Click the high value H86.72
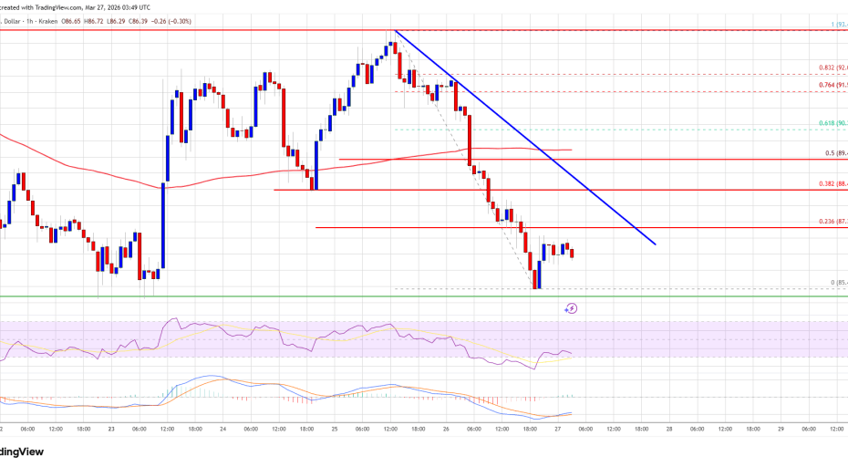848x467 pixels. pos(95,21)
